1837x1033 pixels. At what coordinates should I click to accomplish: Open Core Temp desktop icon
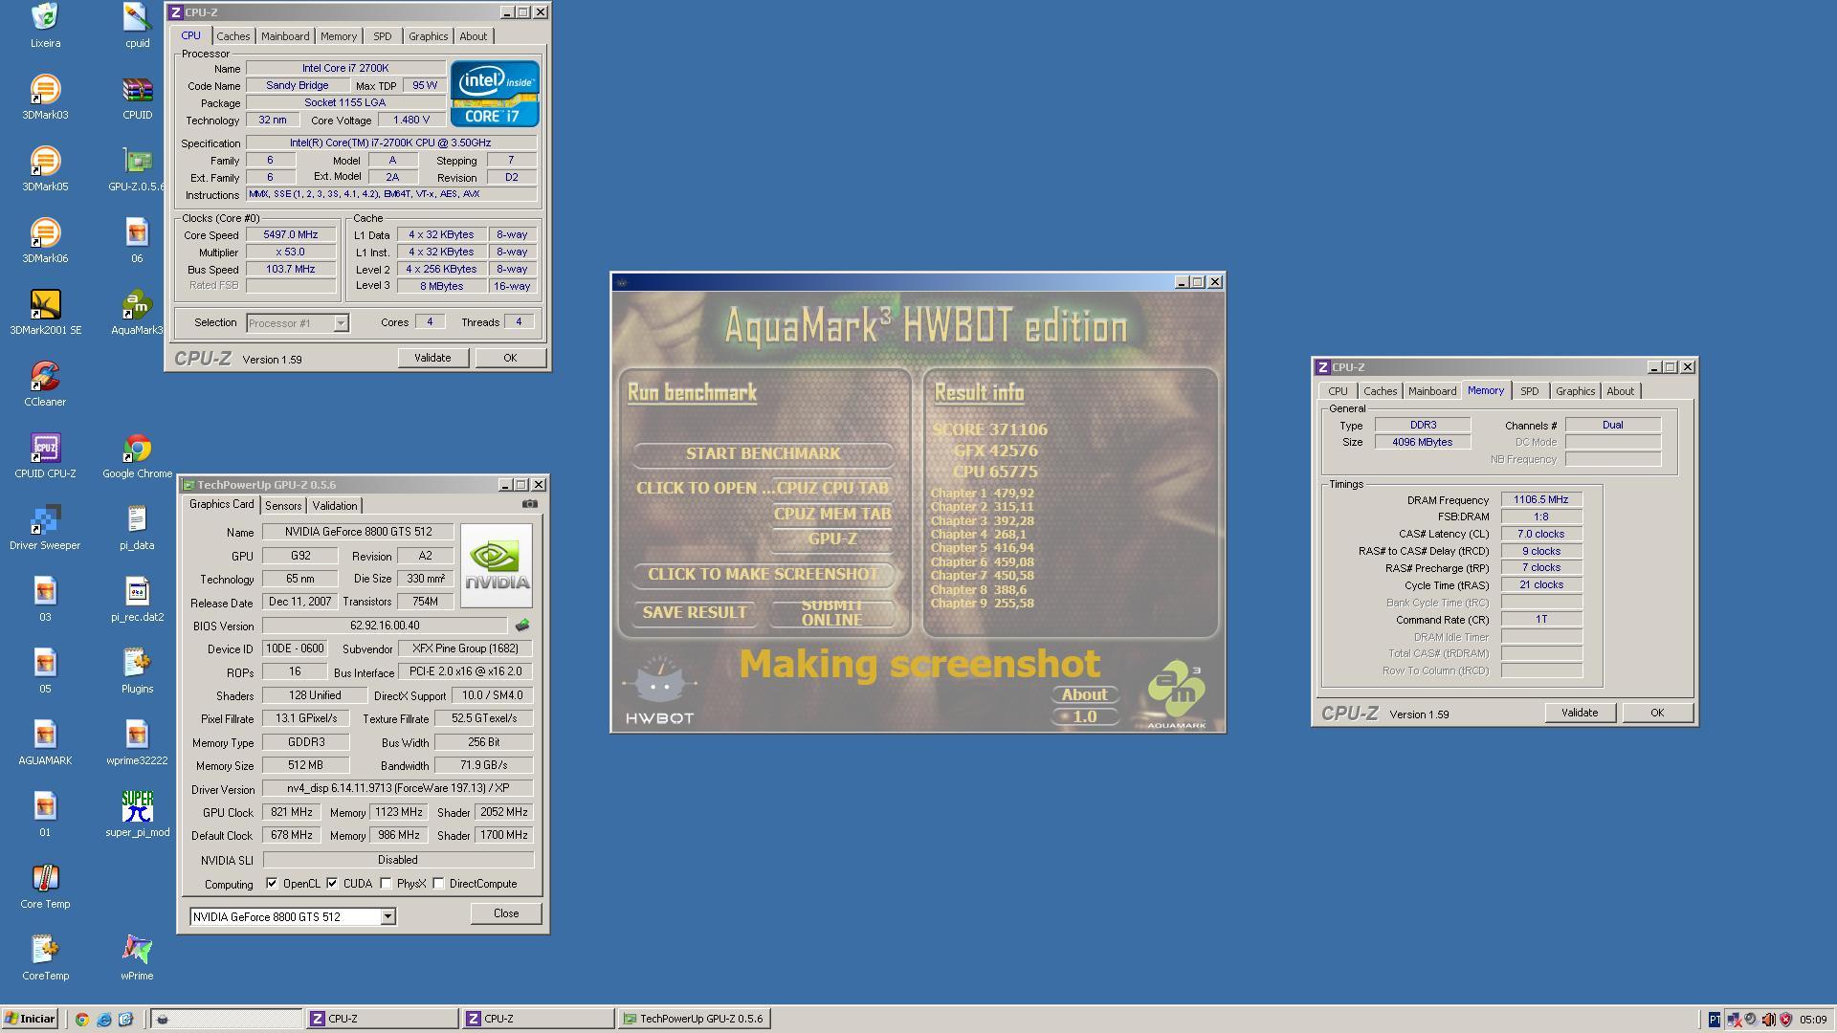click(45, 885)
